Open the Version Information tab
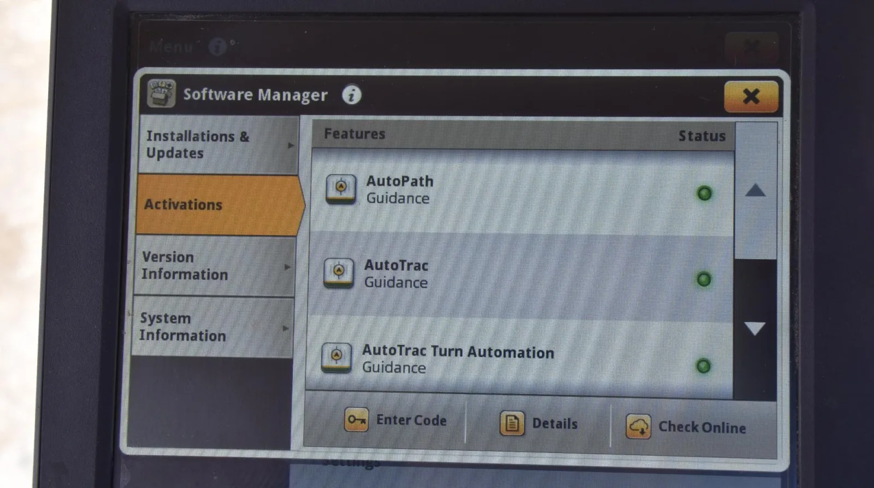Image resolution: width=874 pixels, height=488 pixels. (x=214, y=266)
